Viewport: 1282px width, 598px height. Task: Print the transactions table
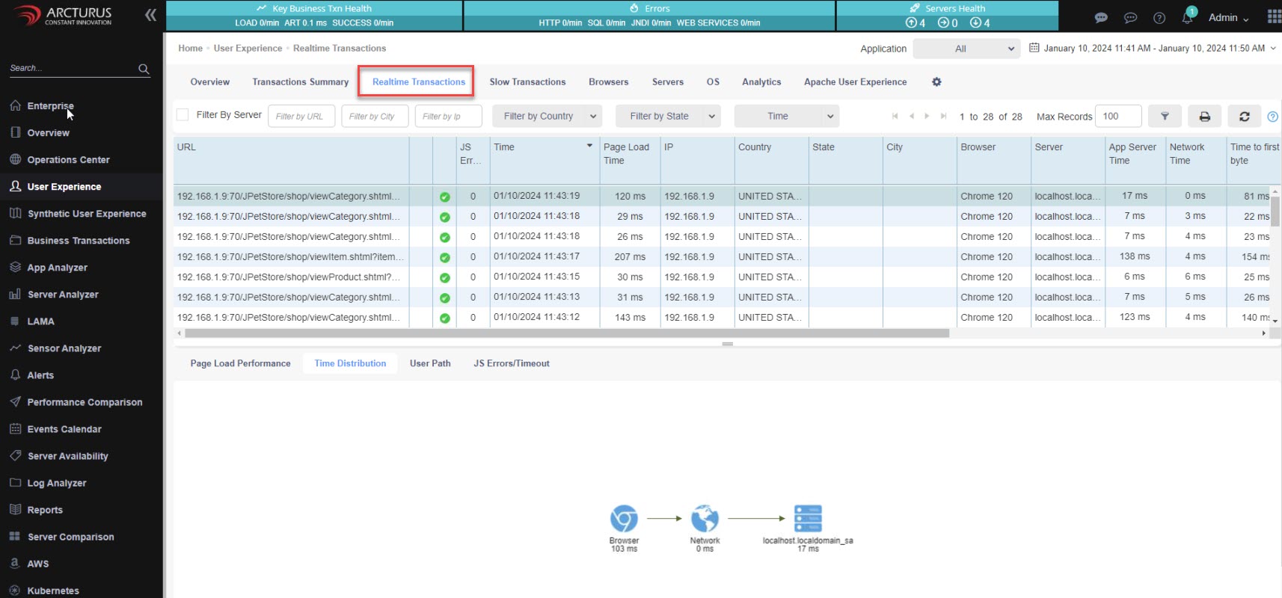[x=1204, y=117]
